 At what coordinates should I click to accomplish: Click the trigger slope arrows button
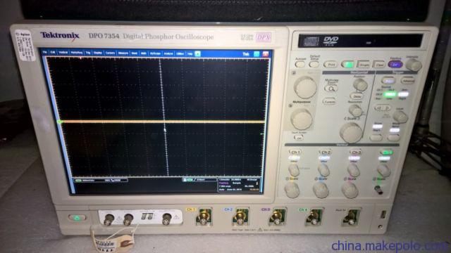tap(383, 108)
